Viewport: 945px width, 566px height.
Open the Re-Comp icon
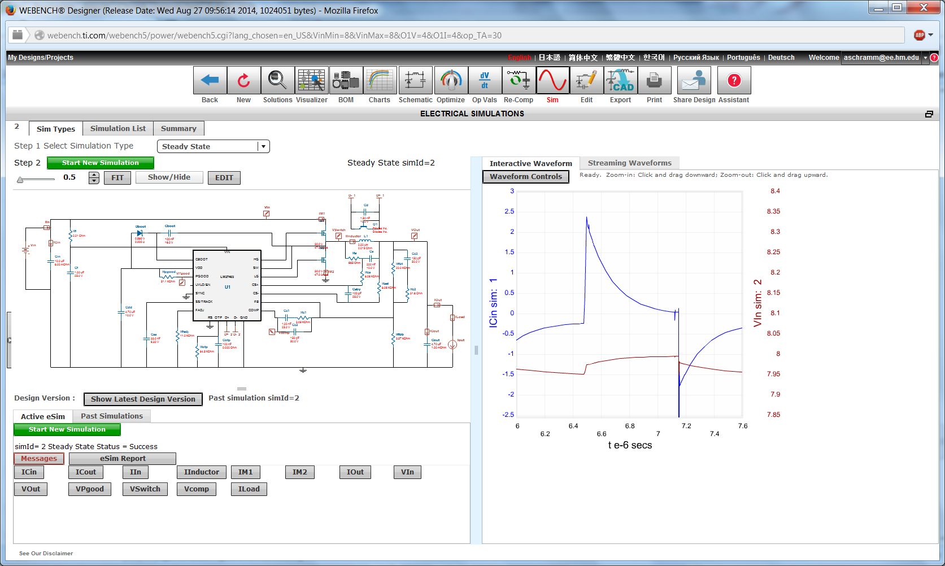(519, 80)
